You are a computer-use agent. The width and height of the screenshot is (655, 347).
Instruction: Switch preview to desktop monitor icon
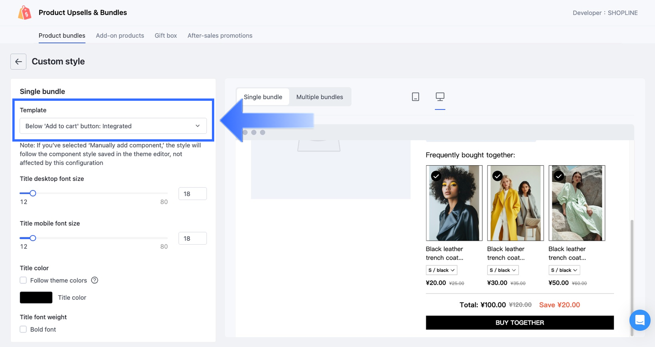point(440,97)
